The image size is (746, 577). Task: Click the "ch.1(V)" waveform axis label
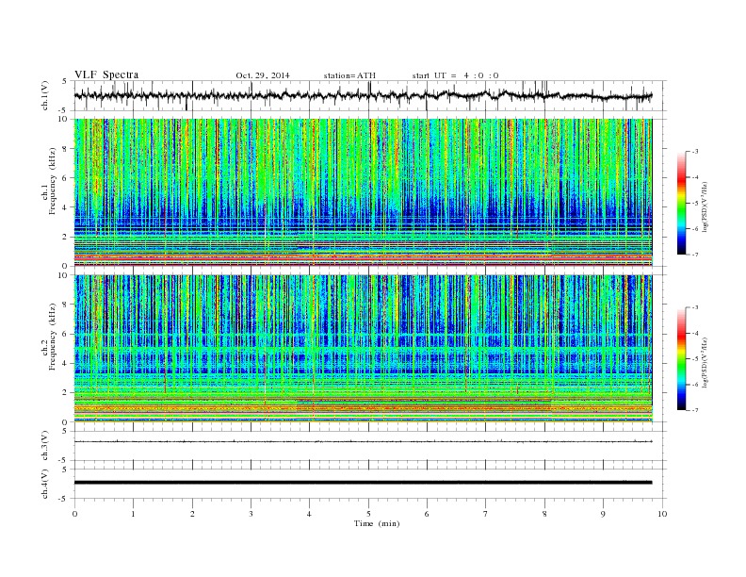click(45, 95)
